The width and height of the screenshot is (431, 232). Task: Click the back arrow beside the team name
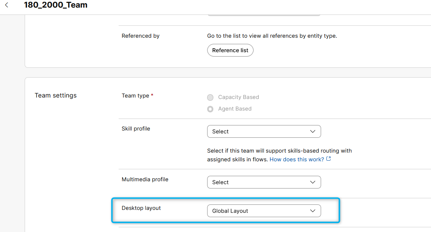(7, 5)
